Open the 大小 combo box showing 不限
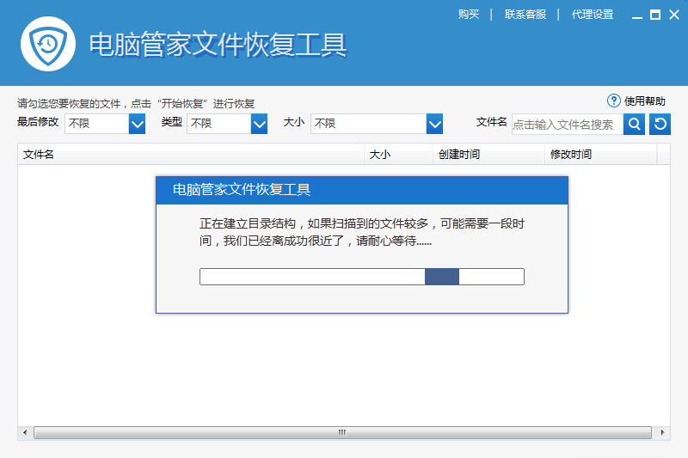688x458 pixels. (x=377, y=124)
